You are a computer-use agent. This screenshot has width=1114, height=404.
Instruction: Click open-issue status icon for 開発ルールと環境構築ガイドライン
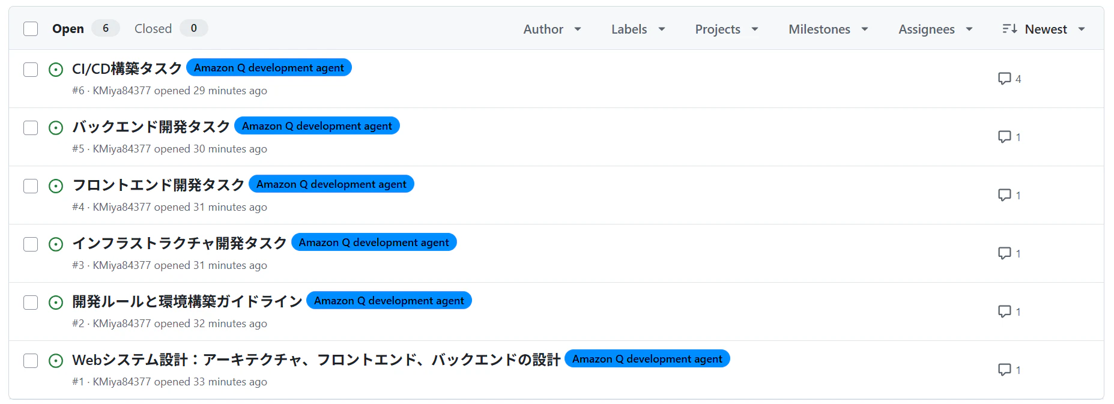pos(56,303)
